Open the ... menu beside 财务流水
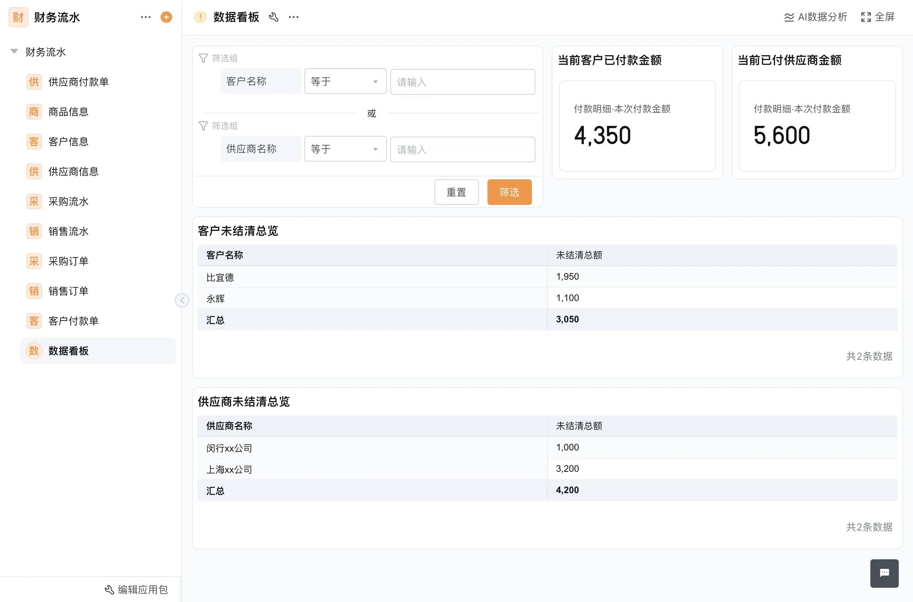Image resolution: width=913 pixels, height=602 pixels. [x=146, y=17]
